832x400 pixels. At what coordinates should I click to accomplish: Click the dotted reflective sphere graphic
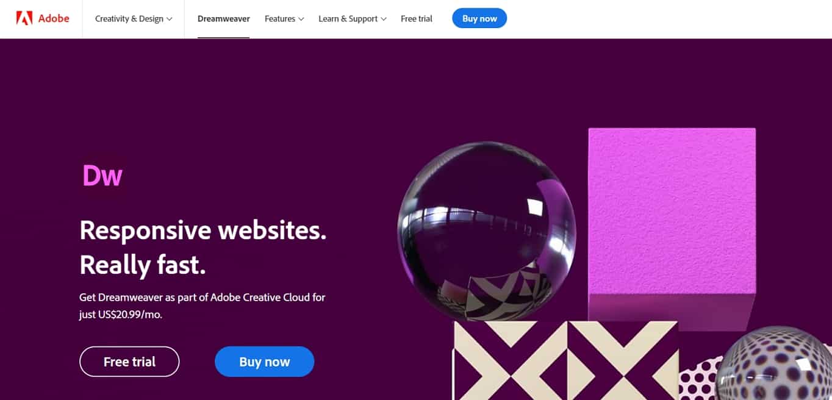point(773,363)
